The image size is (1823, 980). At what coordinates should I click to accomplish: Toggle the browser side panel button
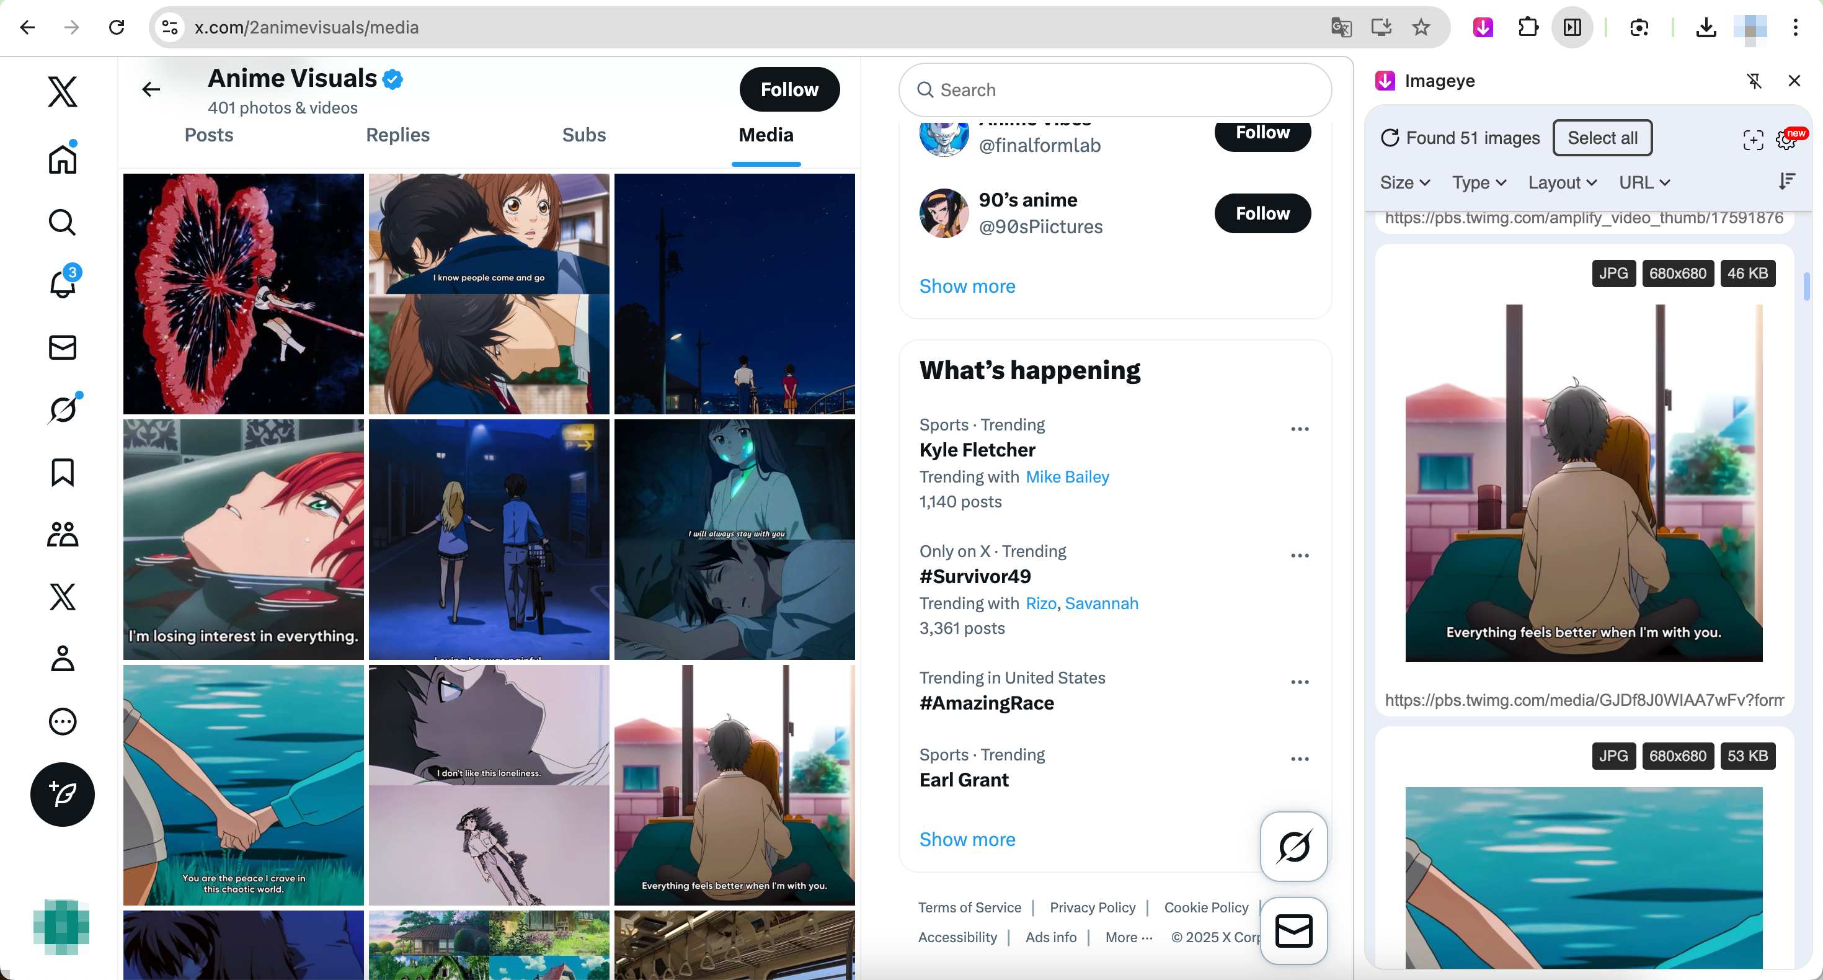[1572, 28]
